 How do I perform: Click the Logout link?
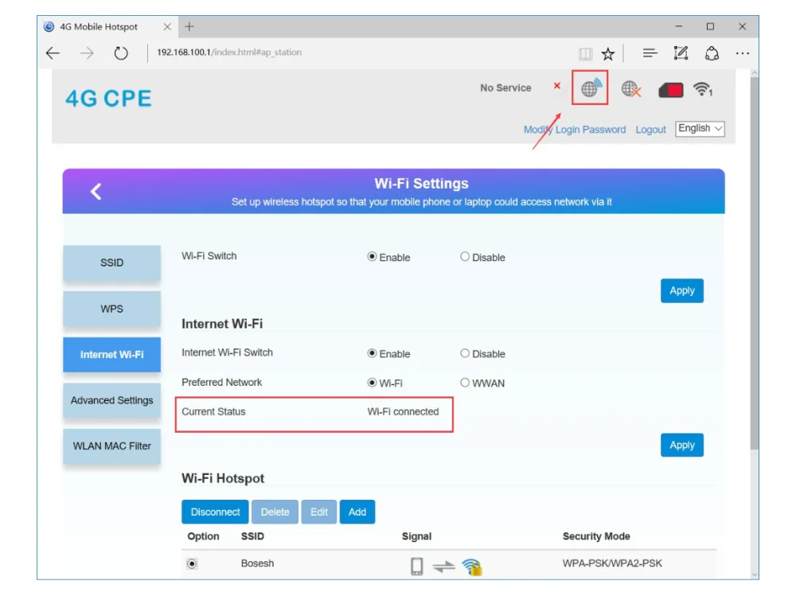650,130
